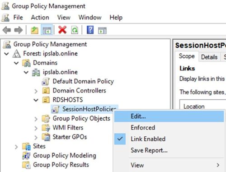Viewport: 226px width, 172px height.
Task: Toggle the Enforced option in context menu
Action: coord(169,128)
